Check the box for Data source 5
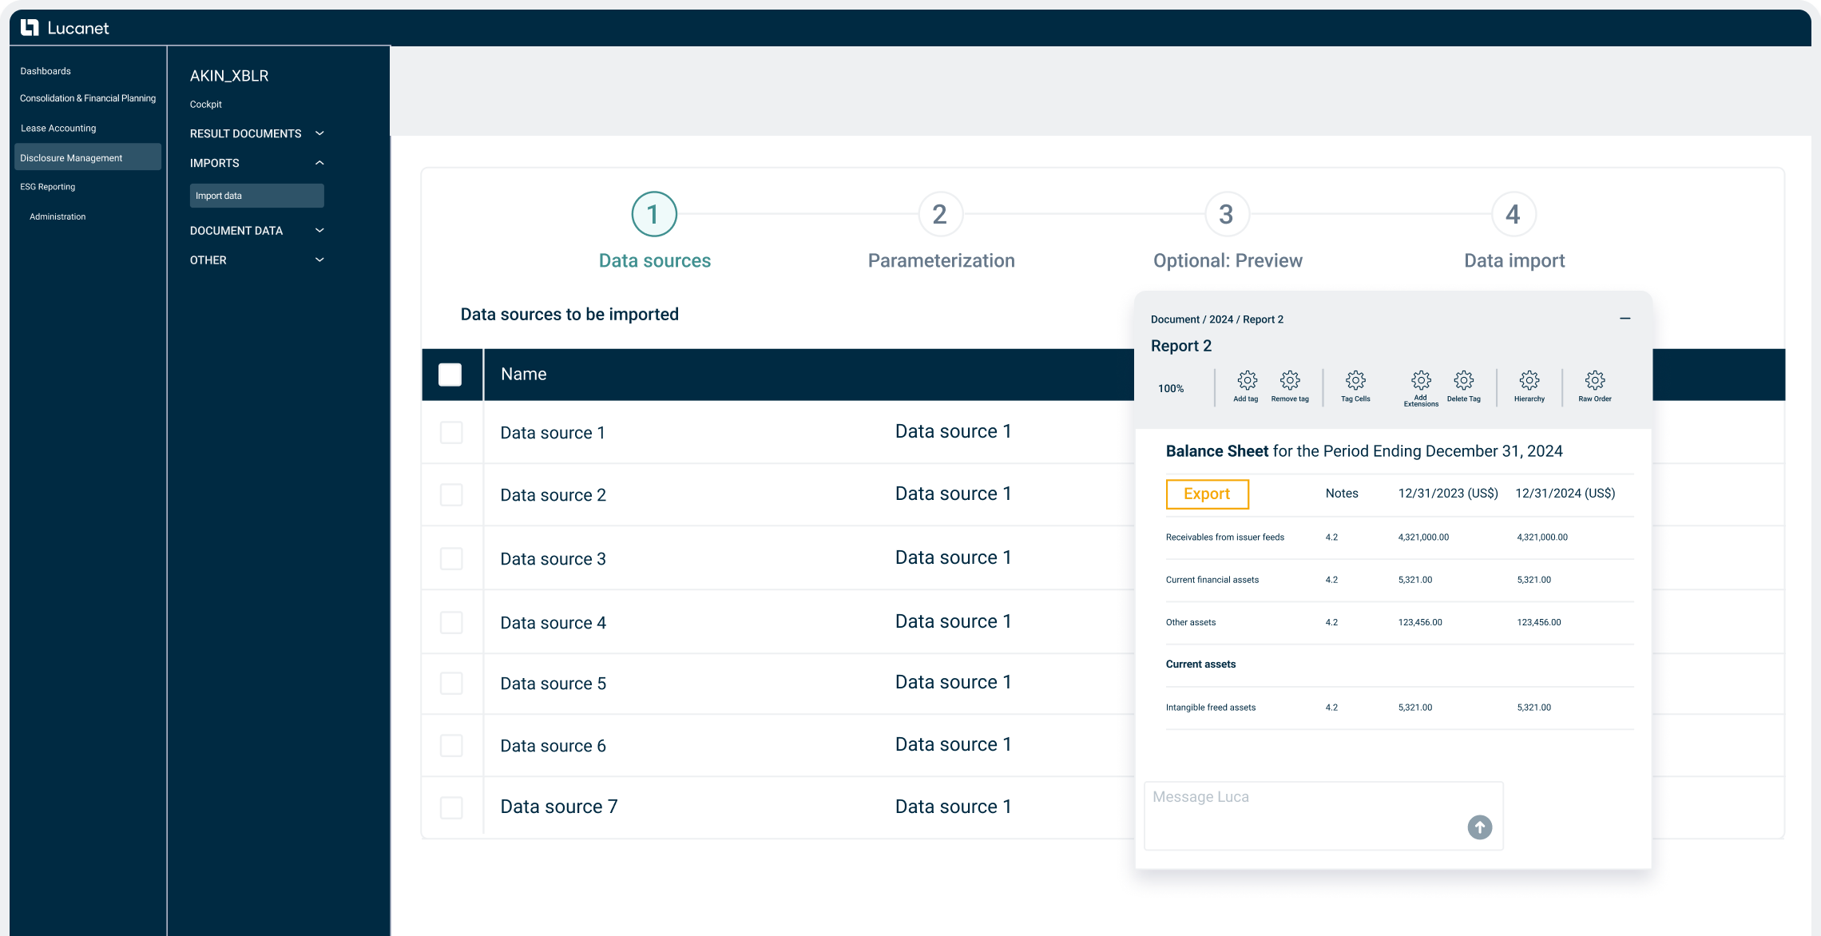Screen dimensions: 1821x936 tap(451, 683)
